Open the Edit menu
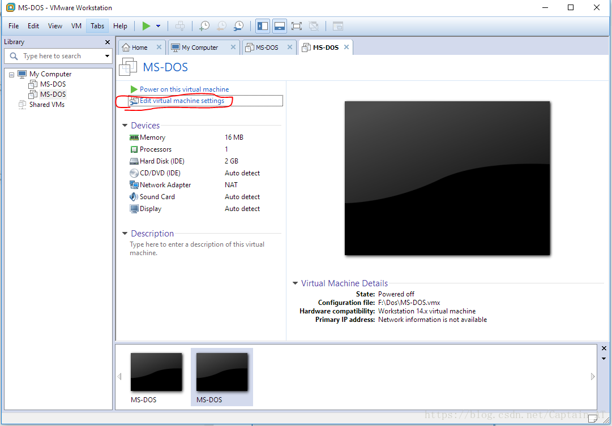The height and width of the screenshot is (426, 612). 33,26
